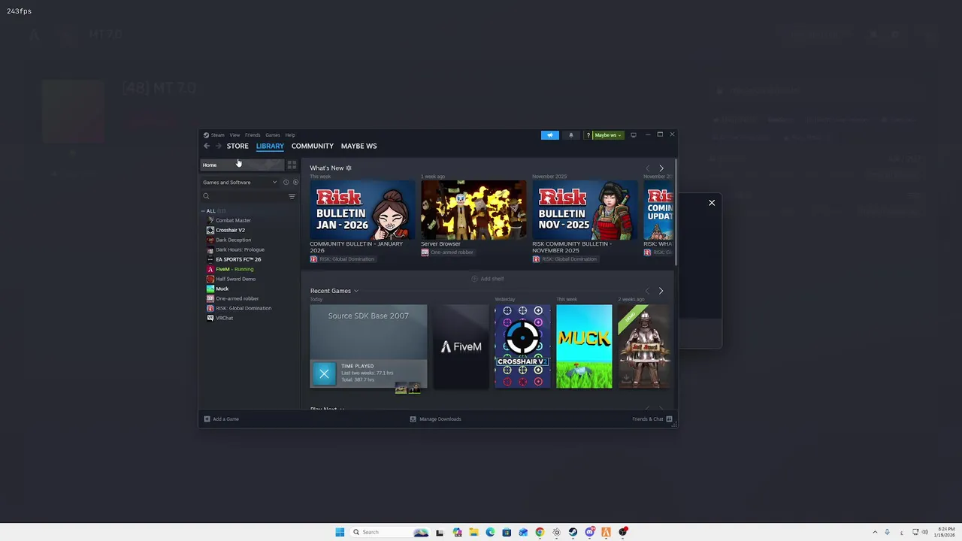
Task: Open the Steam notifications bell
Action: click(x=571, y=135)
